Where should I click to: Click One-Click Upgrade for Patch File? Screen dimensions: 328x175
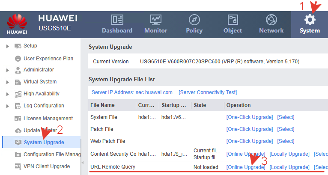[250, 129]
